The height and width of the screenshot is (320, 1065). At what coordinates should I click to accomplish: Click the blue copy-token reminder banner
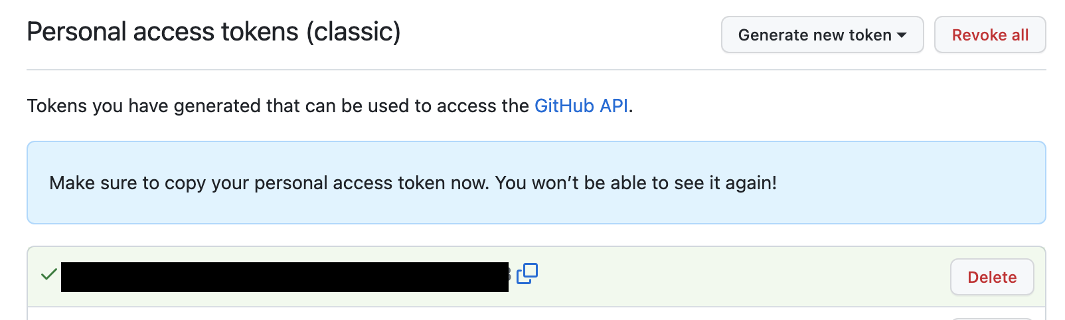click(x=536, y=183)
